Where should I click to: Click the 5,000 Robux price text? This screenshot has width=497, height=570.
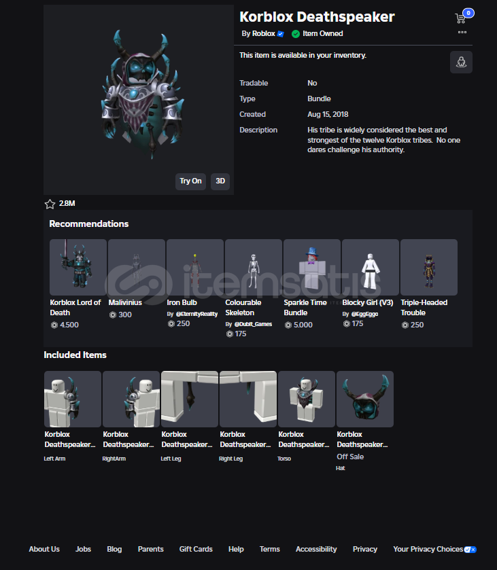coord(303,325)
